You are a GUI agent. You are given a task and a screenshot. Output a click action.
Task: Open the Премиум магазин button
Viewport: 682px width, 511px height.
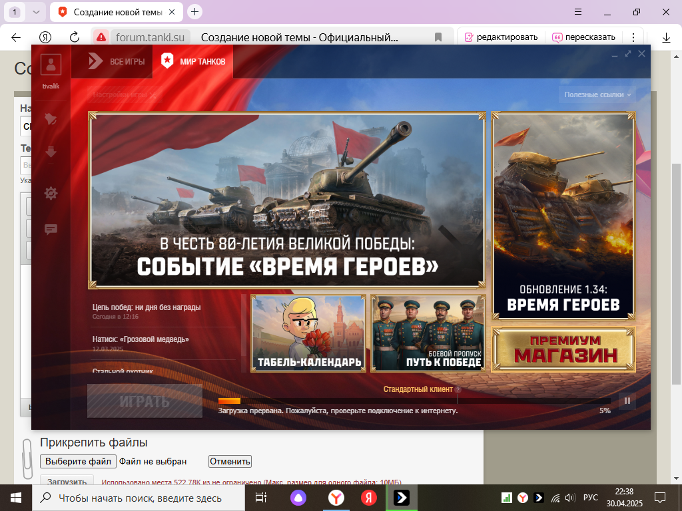tap(563, 350)
